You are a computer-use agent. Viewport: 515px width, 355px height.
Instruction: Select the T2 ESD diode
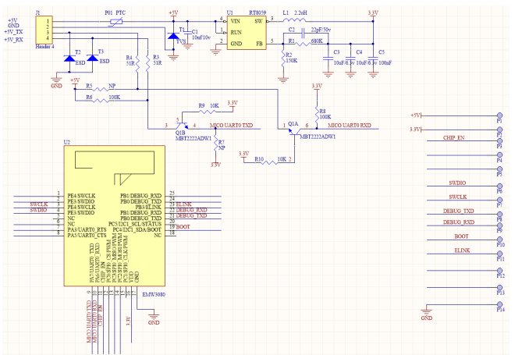pos(69,60)
